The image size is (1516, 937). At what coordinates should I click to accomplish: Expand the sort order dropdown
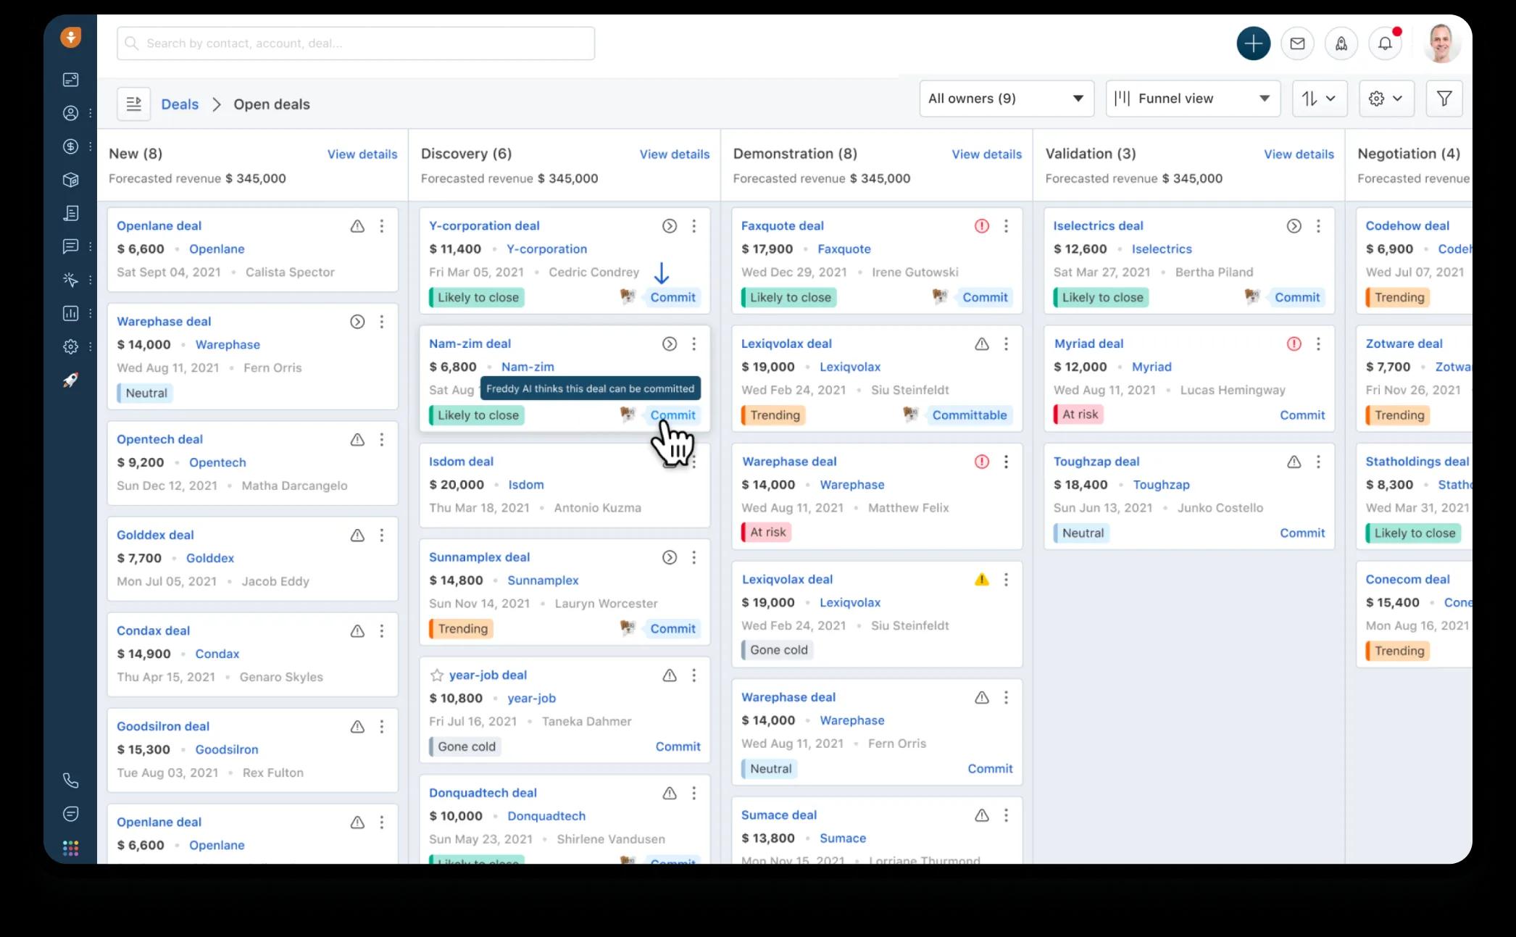(1319, 98)
